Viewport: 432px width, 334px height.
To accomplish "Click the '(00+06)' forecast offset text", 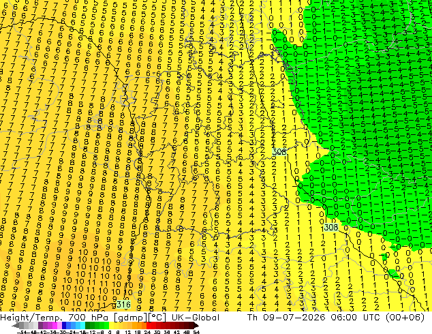I will tap(405, 318).
